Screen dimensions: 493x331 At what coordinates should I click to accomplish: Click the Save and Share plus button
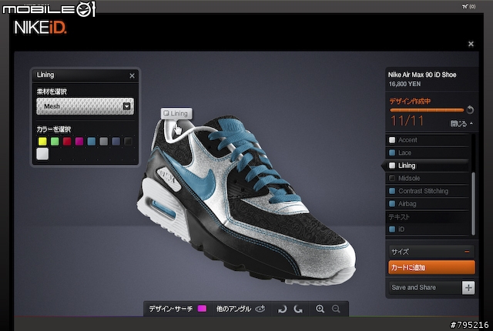point(468,288)
